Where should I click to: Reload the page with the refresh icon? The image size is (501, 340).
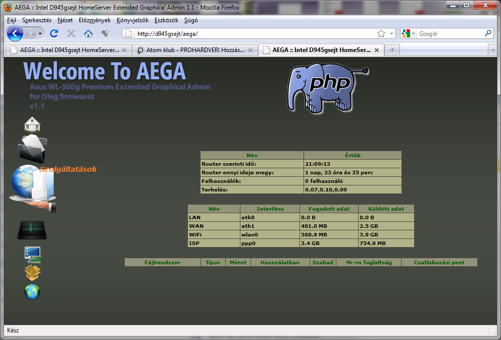(55, 33)
